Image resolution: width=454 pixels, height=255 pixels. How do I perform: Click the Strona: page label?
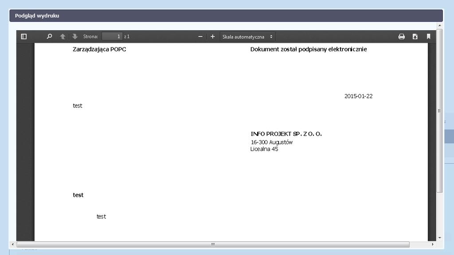90,36
